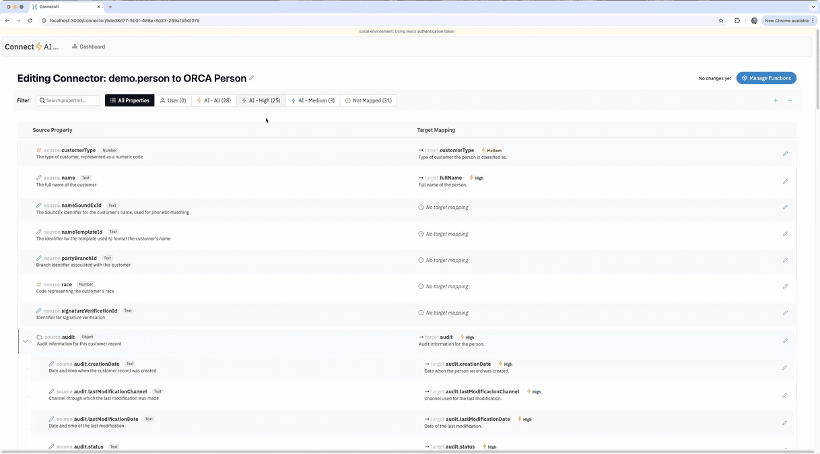Collapse the source.audit object chevron
Image resolution: width=820 pixels, height=454 pixels.
coord(26,342)
